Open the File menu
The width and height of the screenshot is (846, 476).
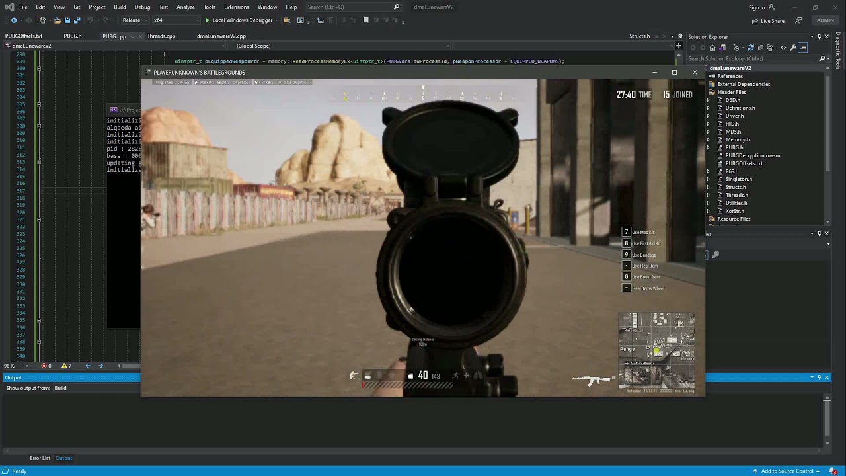pyautogui.click(x=23, y=7)
